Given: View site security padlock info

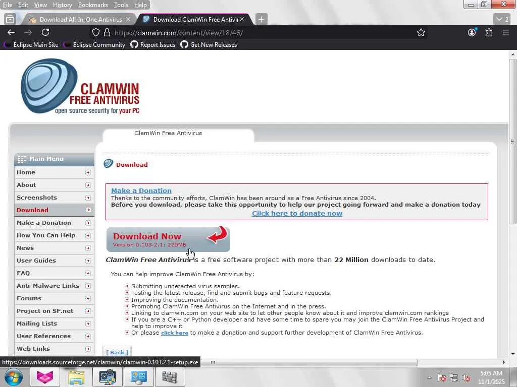Looking at the screenshot, I should click(107, 33).
